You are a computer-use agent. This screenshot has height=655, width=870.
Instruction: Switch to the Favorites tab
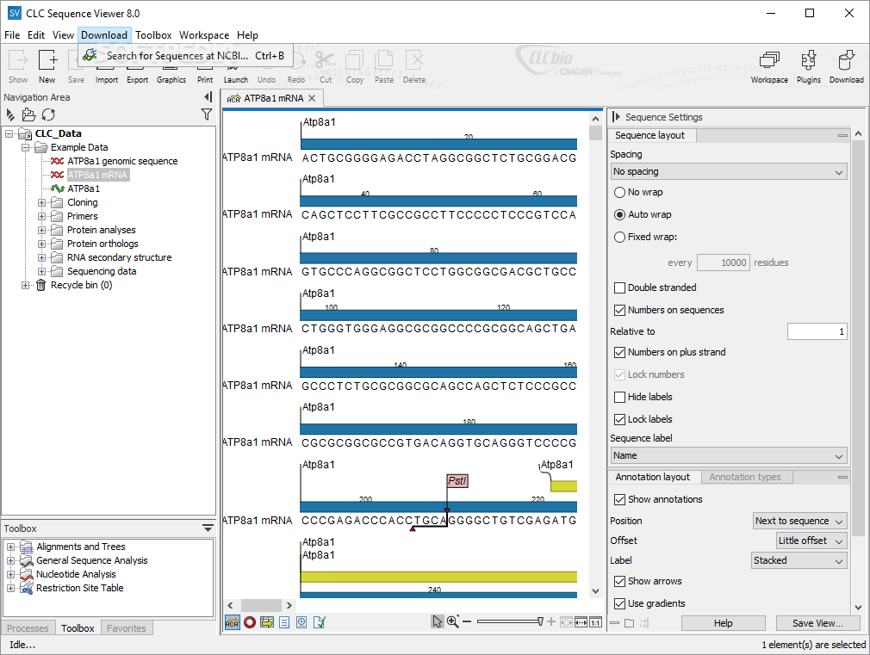(x=126, y=628)
